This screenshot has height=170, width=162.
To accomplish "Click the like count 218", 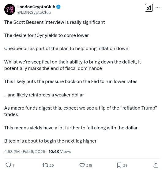I will pyautogui.click(x=89, y=165).
